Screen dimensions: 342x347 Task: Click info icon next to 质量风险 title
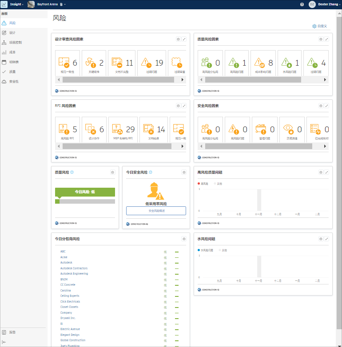72,172
